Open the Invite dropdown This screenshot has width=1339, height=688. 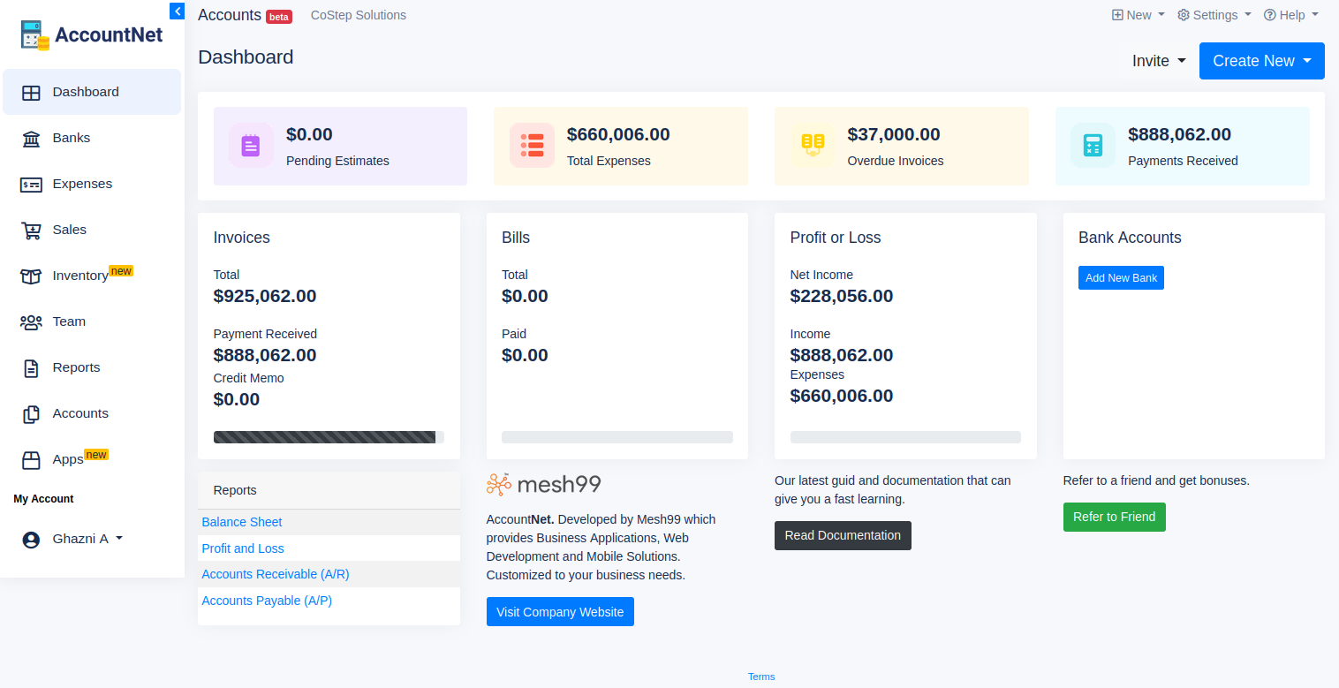click(x=1158, y=61)
